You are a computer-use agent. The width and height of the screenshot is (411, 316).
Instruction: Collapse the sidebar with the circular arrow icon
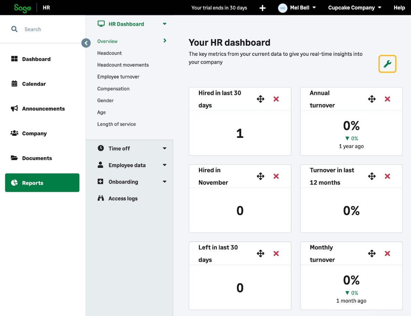tap(86, 43)
